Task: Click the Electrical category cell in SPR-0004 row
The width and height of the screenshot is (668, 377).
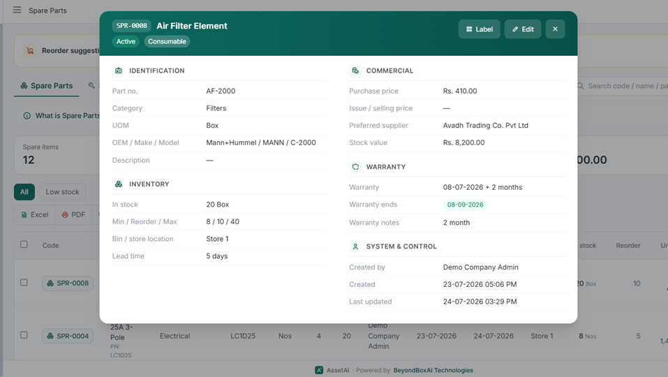Action: 175,336
